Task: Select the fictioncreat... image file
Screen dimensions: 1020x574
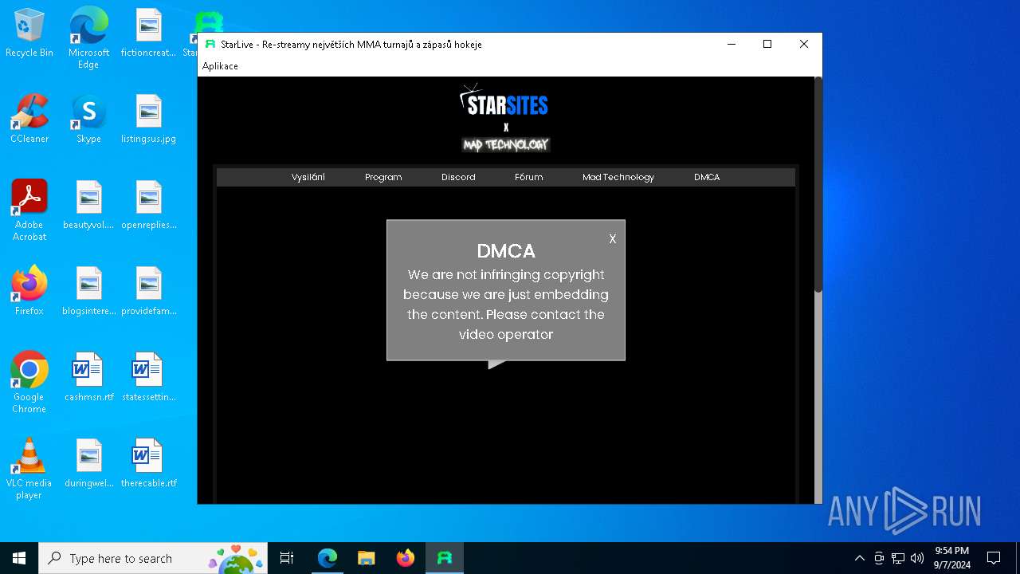Action: click(148, 33)
